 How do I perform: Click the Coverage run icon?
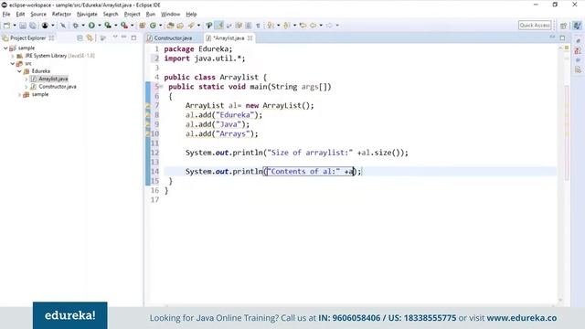(x=108, y=26)
